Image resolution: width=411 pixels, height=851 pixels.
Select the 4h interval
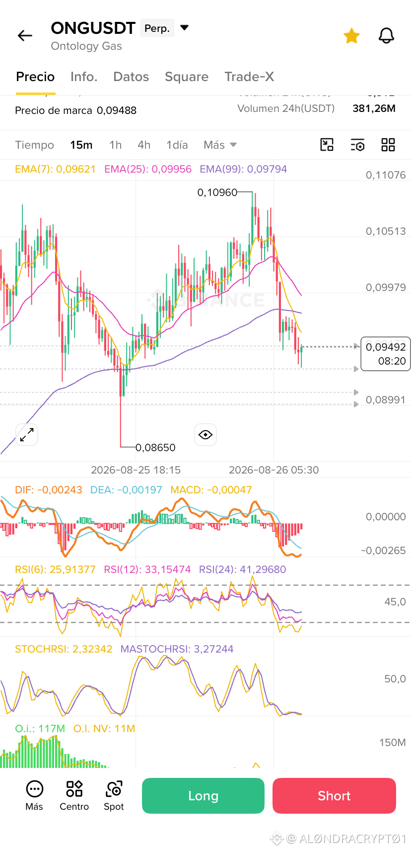tap(144, 145)
